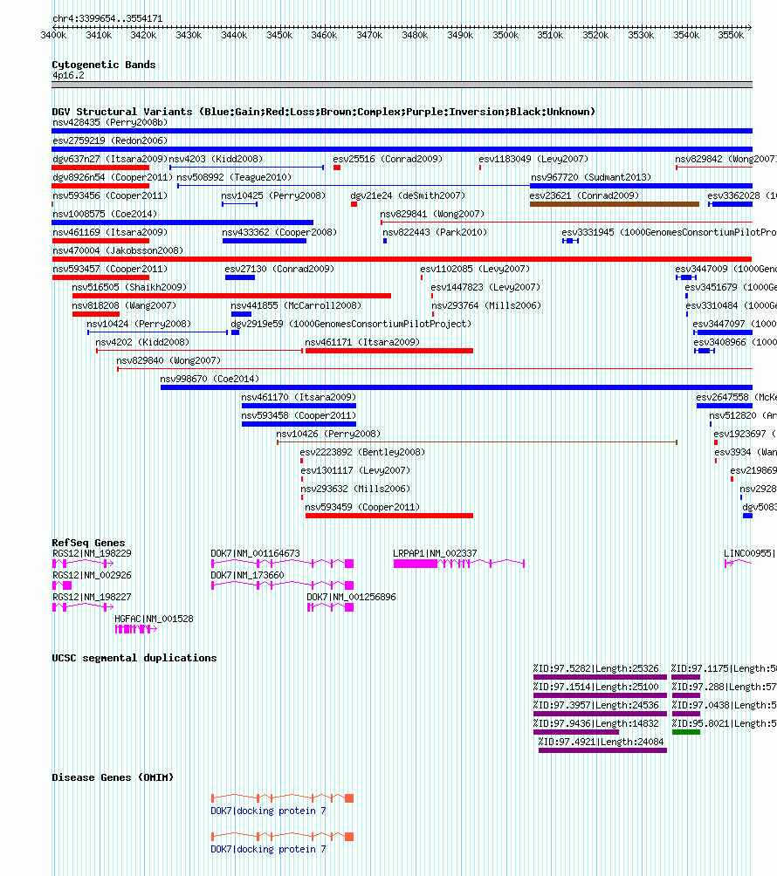Click segmental duplication %ID:97.5282 Length:25326
777x876 pixels.
pos(596,668)
